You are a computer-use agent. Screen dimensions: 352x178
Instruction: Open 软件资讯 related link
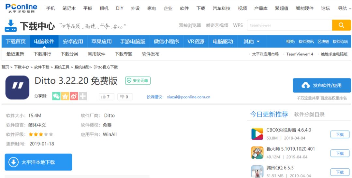[306, 41]
